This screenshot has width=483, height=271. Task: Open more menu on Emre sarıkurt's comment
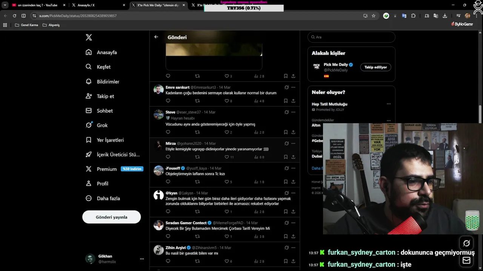coord(293,87)
